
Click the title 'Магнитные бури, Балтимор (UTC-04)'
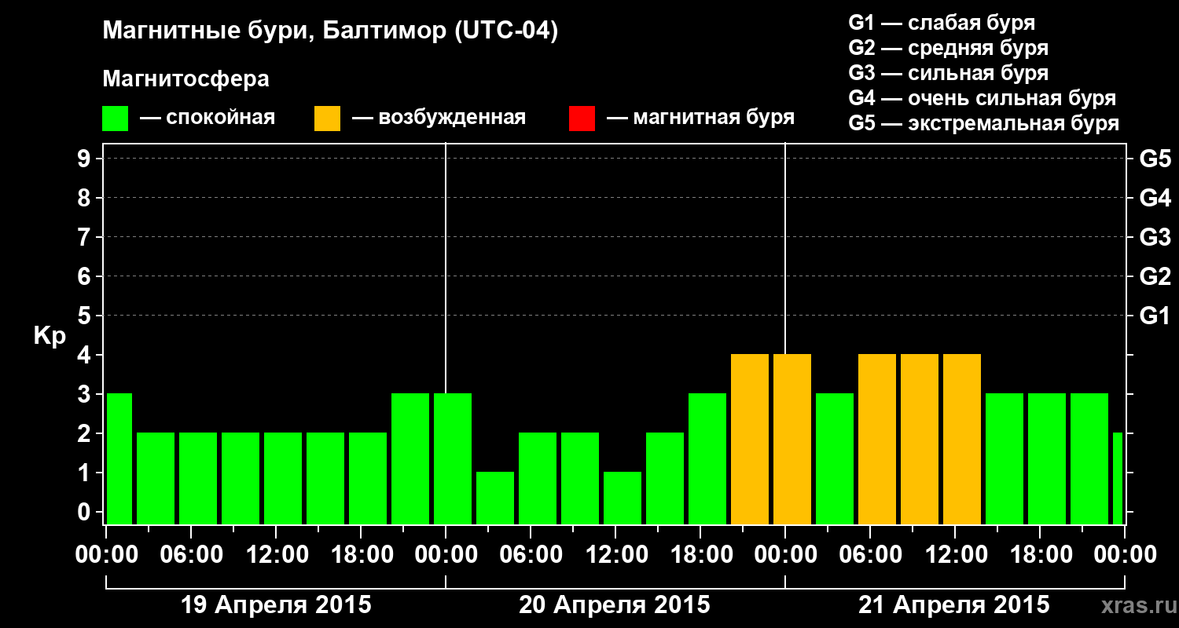click(x=330, y=32)
